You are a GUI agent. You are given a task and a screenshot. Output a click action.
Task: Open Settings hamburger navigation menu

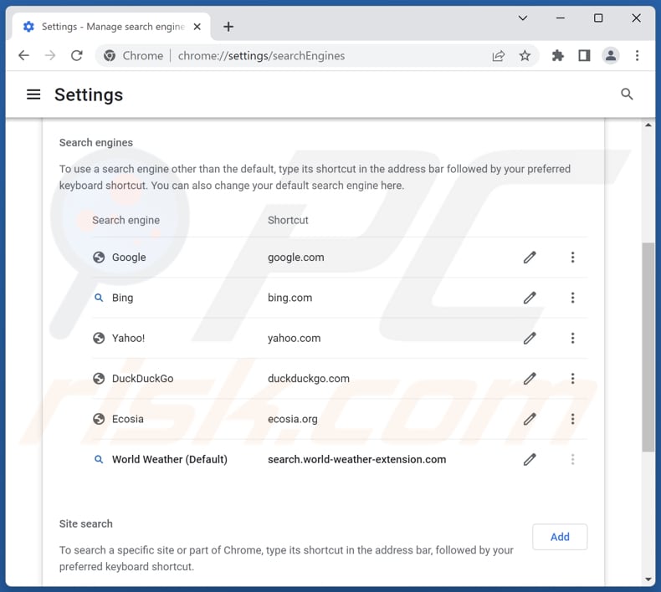33,94
